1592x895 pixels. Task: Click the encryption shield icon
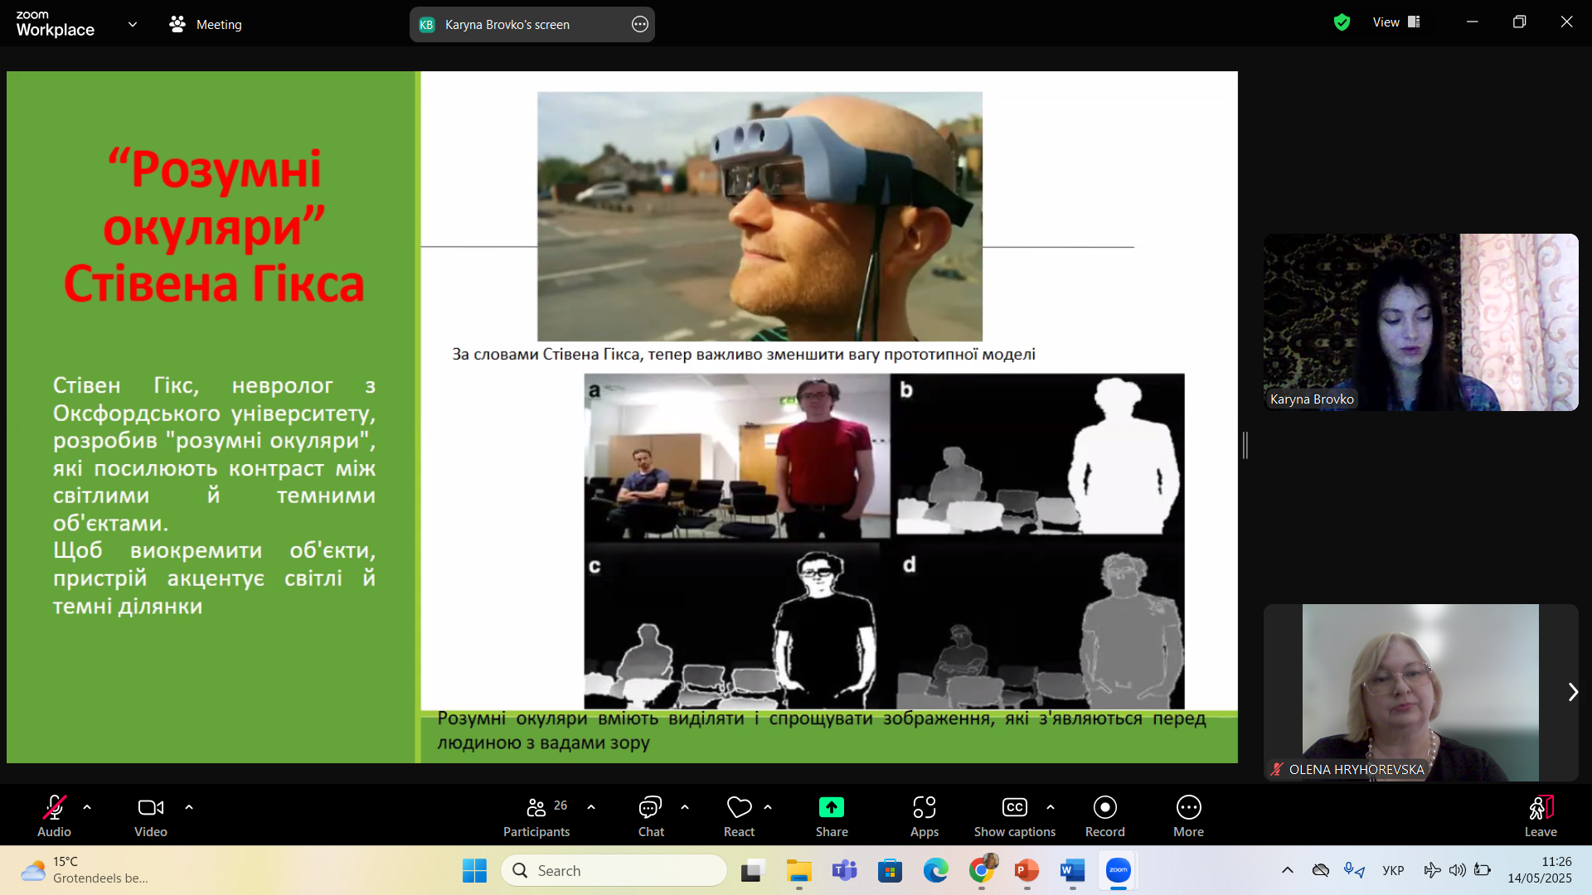point(1342,22)
